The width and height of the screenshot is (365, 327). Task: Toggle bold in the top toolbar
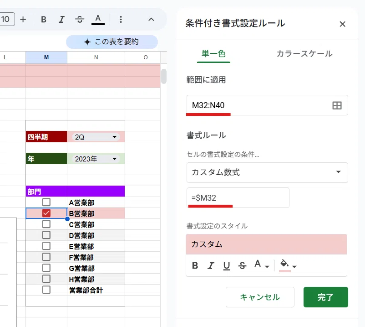[44, 19]
